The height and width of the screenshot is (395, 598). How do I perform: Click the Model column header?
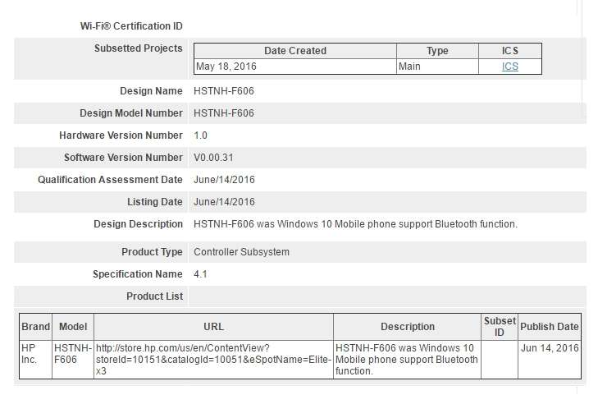click(73, 327)
